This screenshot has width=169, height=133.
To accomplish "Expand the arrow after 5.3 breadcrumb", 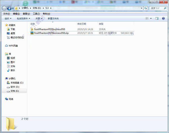I will pos(51,8).
